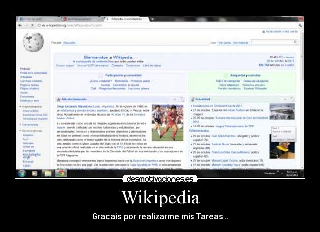Click the search magnifier icon
Image resolution: width=320 pixels, height=232 pixels.
coord(295,42)
